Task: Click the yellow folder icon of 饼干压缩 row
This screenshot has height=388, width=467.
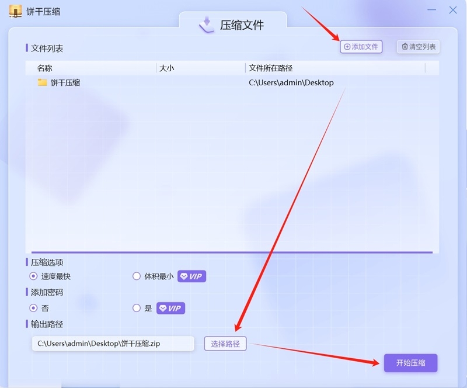Action: tap(42, 82)
